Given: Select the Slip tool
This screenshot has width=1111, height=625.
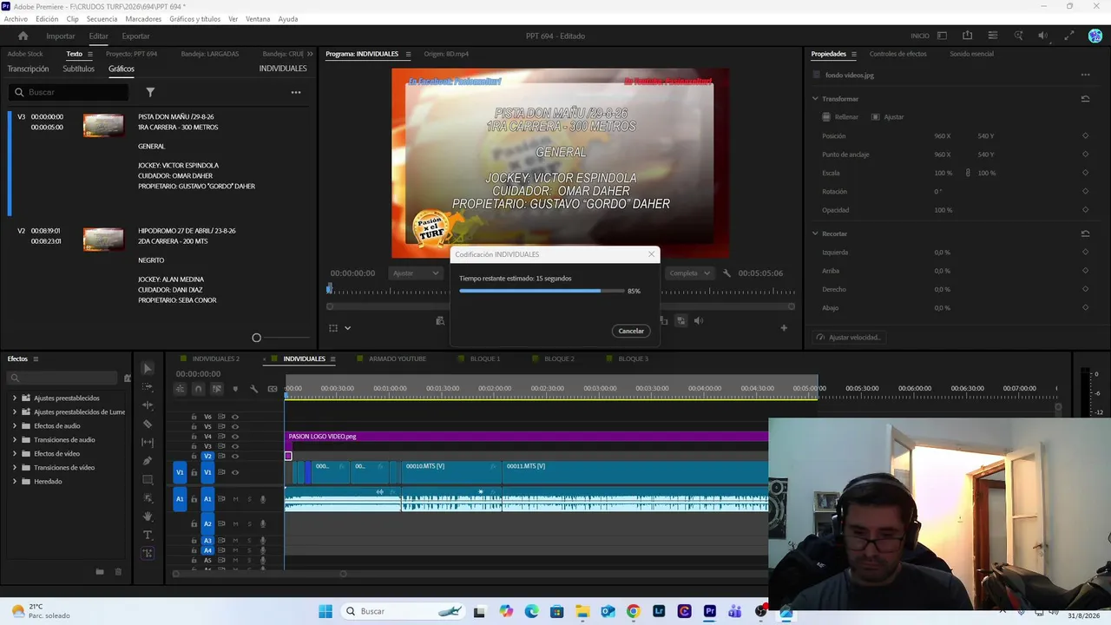Looking at the screenshot, I should pyautogui.click(x=148, y=443).
